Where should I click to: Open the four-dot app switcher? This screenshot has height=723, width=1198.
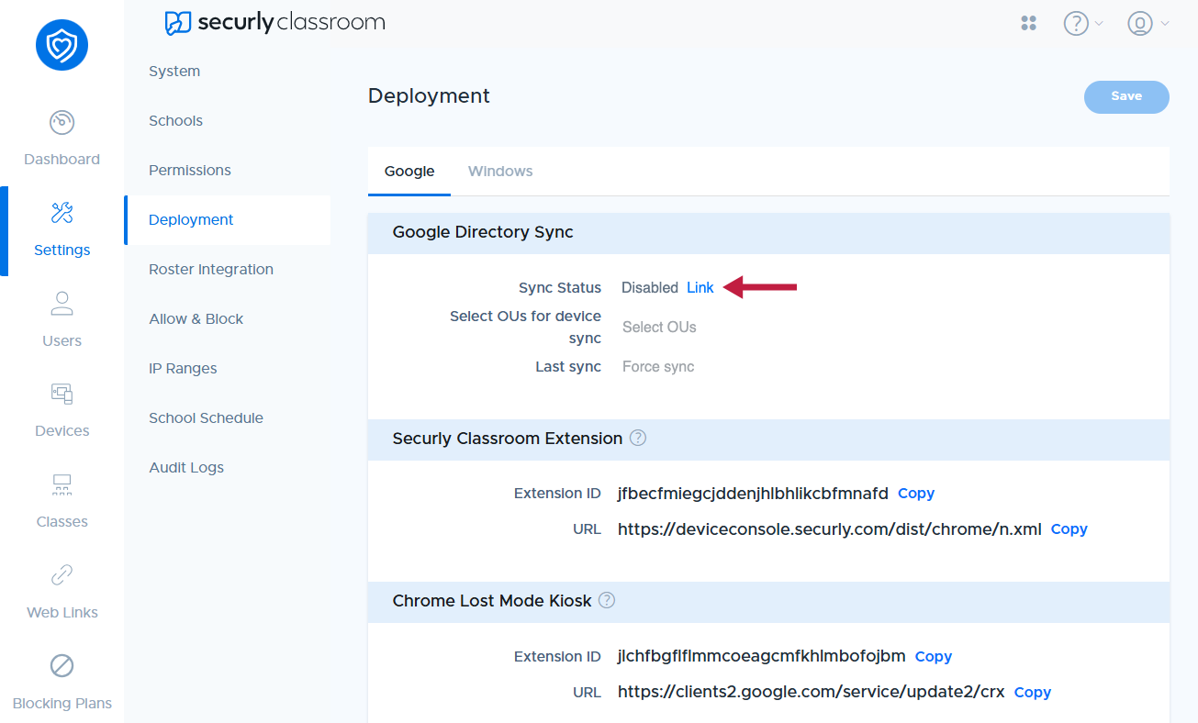point(1028,23)
